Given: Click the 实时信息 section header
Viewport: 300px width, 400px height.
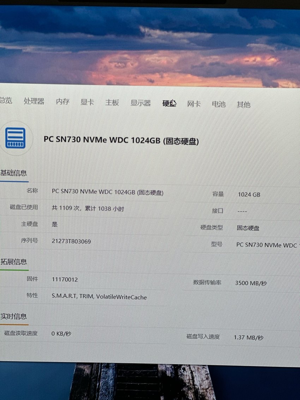Looking at the screenshot, I should click(x=13, y=317).
